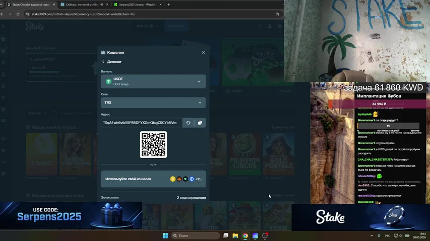Open the TRX network dropdown
The height and width of the screenshot is (241, 430).
point(153,102)
